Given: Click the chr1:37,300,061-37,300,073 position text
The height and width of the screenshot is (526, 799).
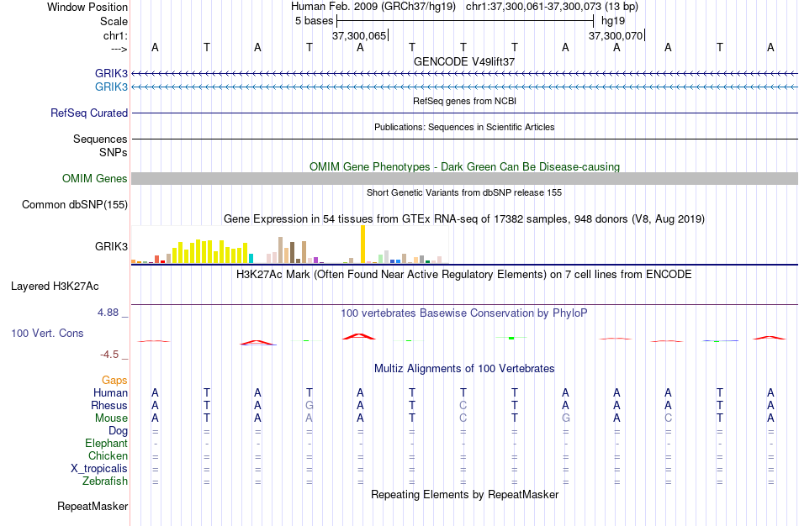Looking at the screenshot, I should click(x=552, y=7).
